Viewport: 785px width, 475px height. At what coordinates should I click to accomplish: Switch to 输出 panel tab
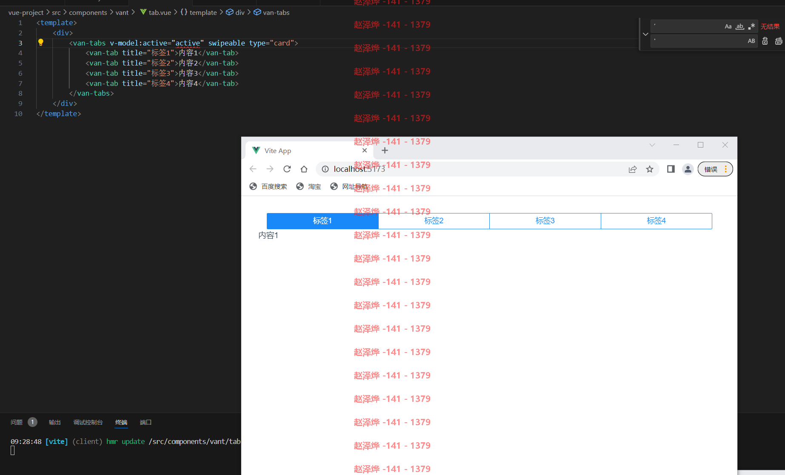point(55,422)
